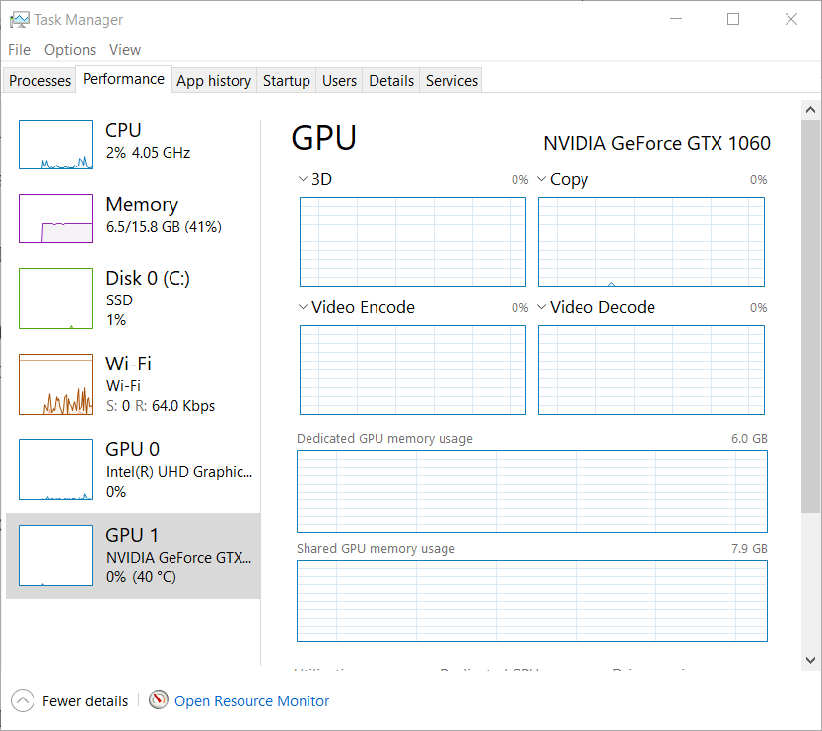Click the Resource Monitor gauge icon

159,699
